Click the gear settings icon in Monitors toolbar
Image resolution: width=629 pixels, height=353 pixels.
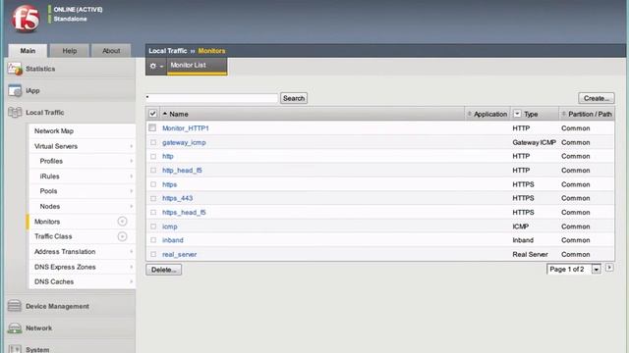pos(153,66)
